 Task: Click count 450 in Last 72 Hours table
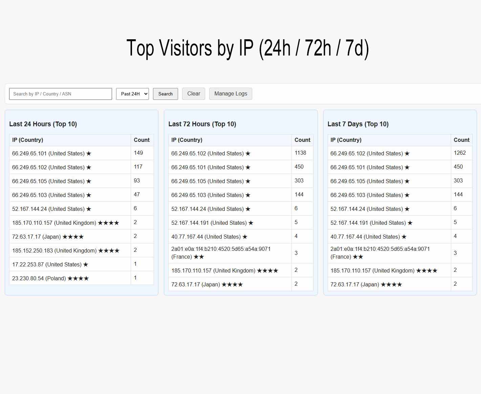click(299, 167)
